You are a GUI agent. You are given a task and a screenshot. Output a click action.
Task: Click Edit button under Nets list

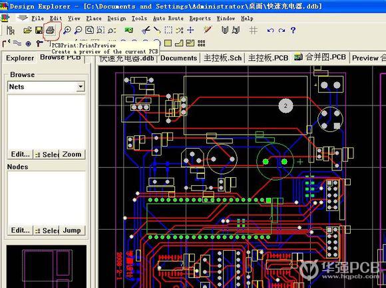point(20,155)
